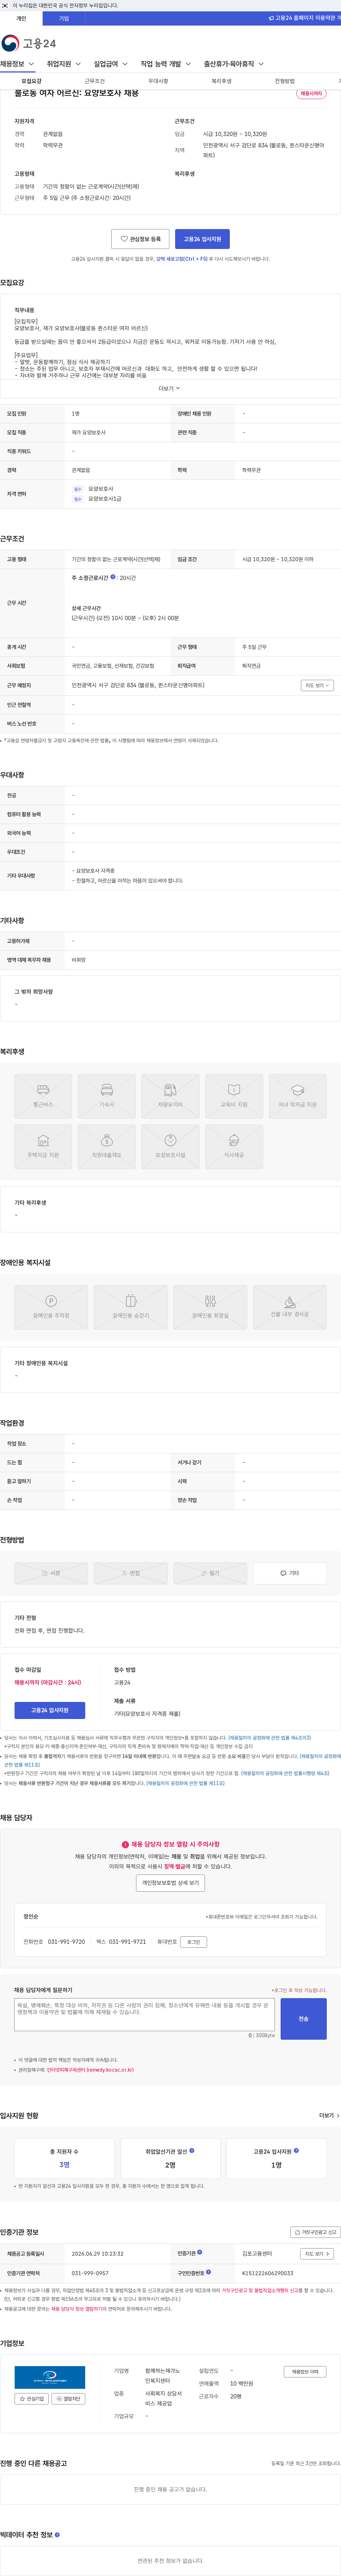Viewport: 341px width, 2576px height.
Task: Click the 인증기관 info icon
Action: click(x=200, y=2252)
